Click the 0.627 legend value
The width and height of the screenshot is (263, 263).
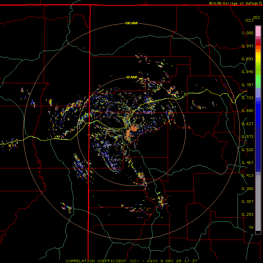coord(248,124)
